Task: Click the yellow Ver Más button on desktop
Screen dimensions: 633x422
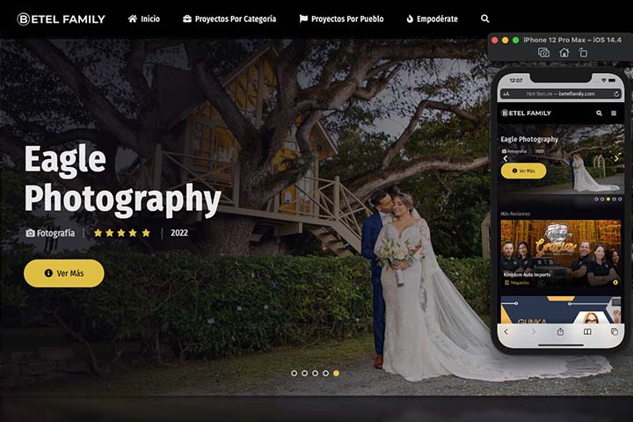Action: point(64,273)
